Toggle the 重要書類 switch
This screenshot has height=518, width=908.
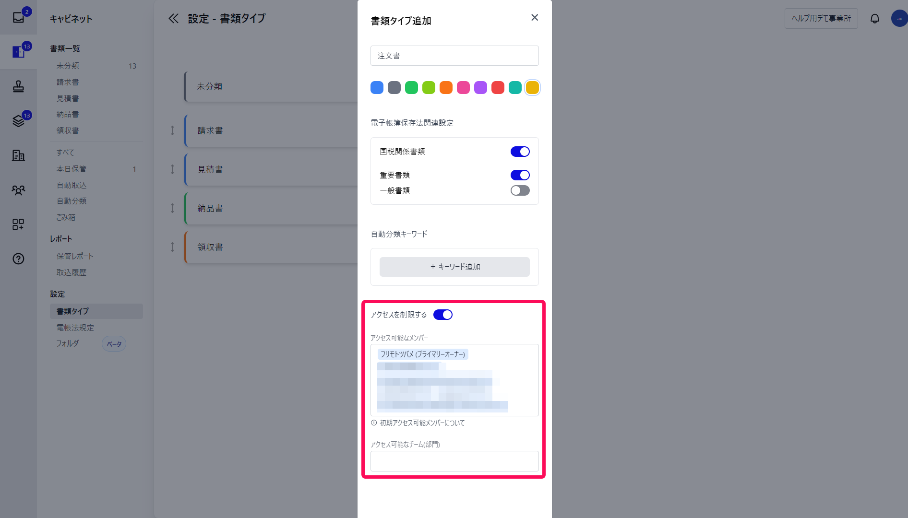520,175
